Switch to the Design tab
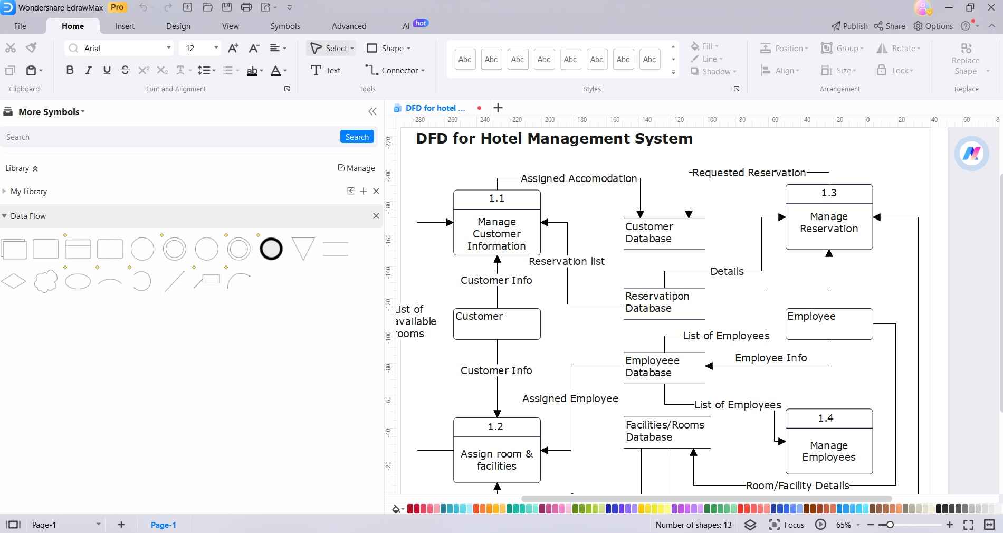Screen dimensions: 1003x533 coord(178,26)
